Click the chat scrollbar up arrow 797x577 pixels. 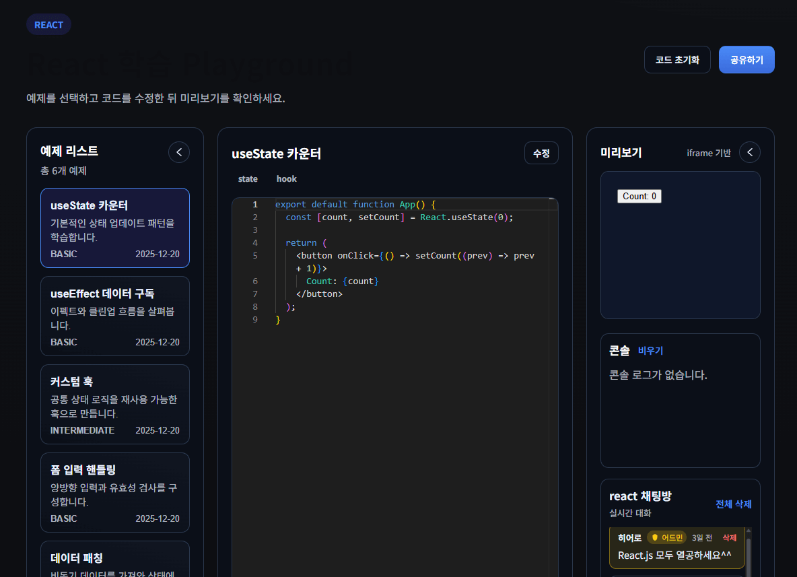pyautogui.click(x=749, y=531)
